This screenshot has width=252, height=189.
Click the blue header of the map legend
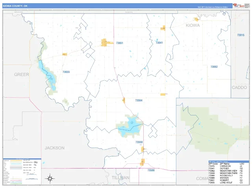(x=22, y=159)
